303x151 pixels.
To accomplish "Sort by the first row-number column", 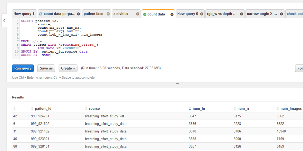I will point(14,109).
